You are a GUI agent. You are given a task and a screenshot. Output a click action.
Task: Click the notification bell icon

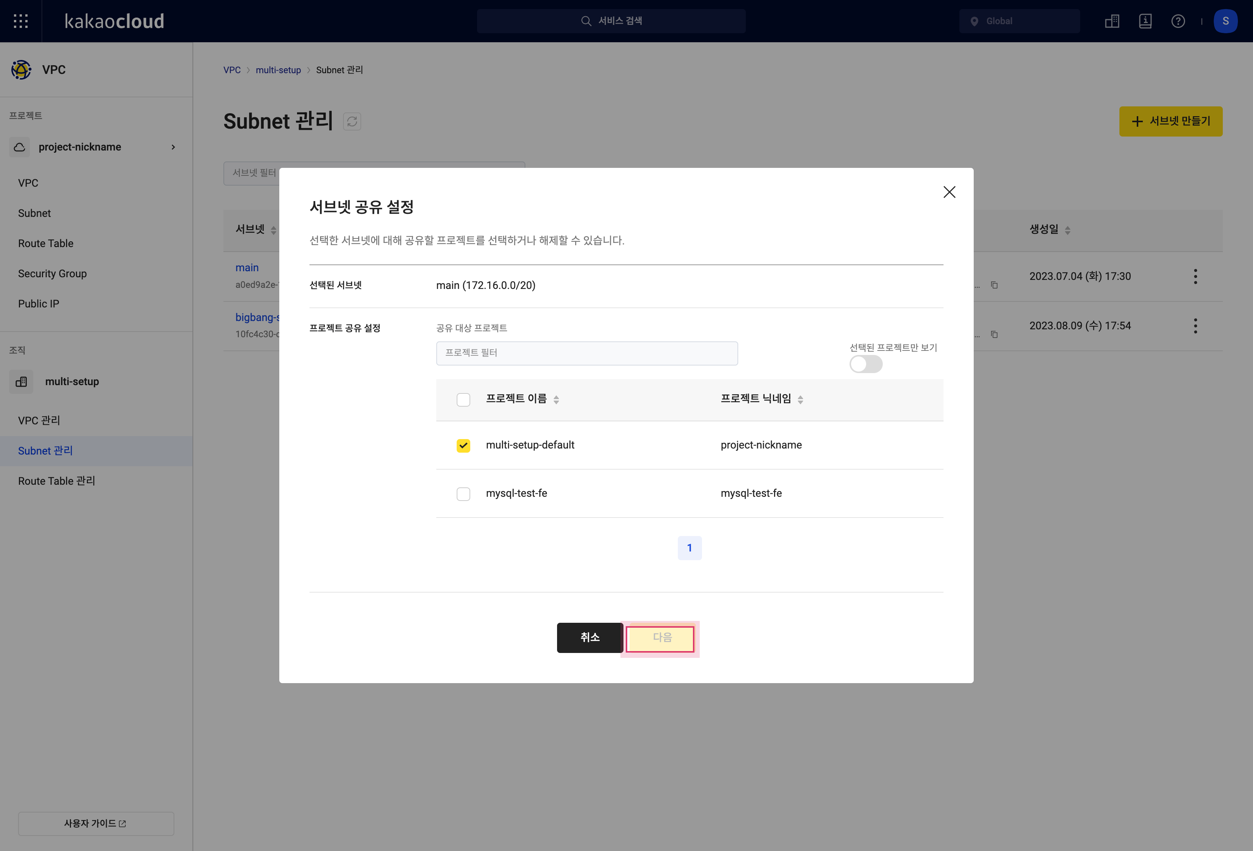[1144, 21]
